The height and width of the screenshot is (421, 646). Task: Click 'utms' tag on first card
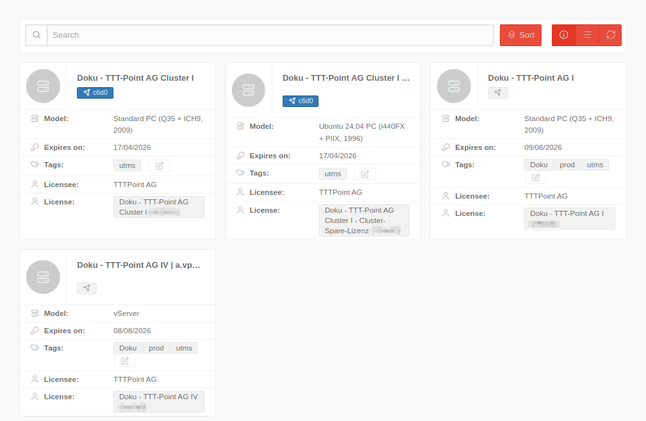point(127,165)
